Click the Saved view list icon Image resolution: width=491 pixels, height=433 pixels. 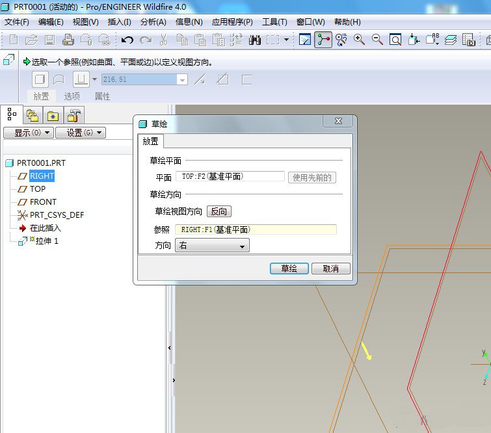pyautogui.click(x=432, y=40)
